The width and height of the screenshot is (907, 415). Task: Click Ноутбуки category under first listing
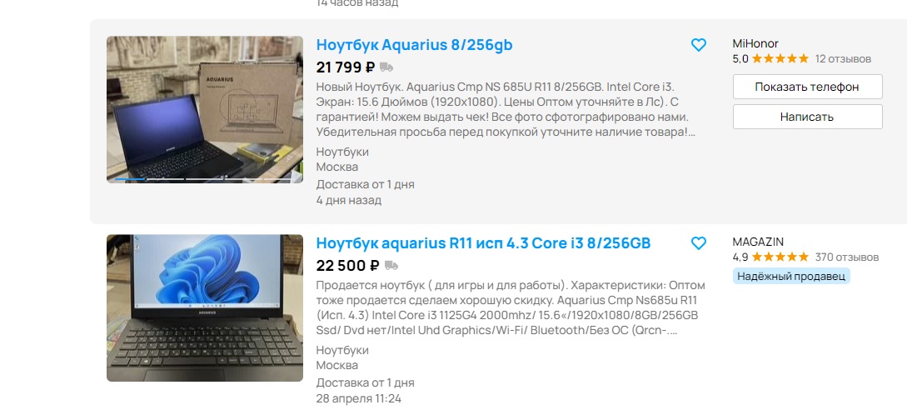click(342, 152)
